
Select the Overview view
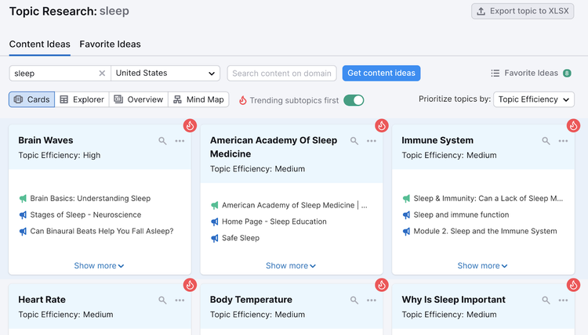coord(139,99)
